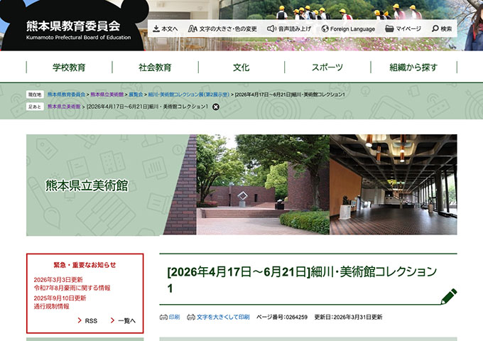Click the folder icon beside マイページ
Image resolution: width=483 pixels, height=341 pixels.
[x=389, y=28]
